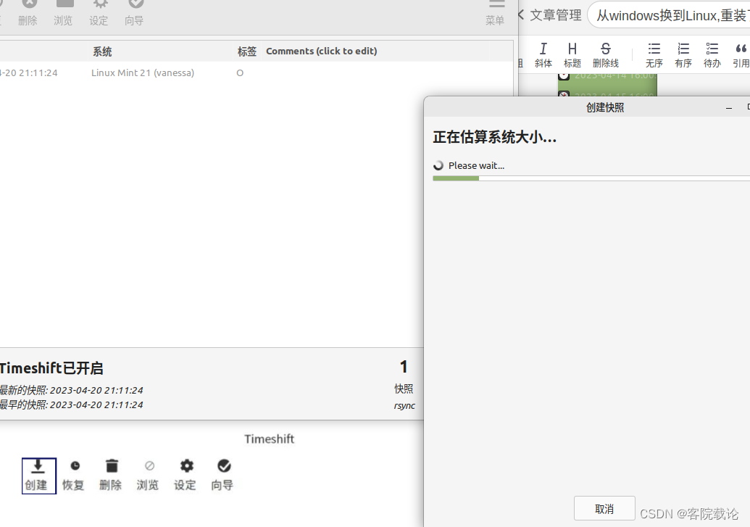The width and height of the screenshot is (750, 527).
Task: Click the Timeshift已开启 status heading
Action: point(51,368)
